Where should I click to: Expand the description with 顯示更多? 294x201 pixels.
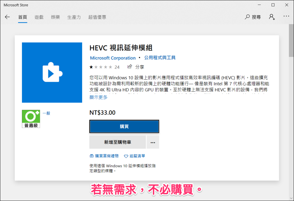tap(98, 97)
